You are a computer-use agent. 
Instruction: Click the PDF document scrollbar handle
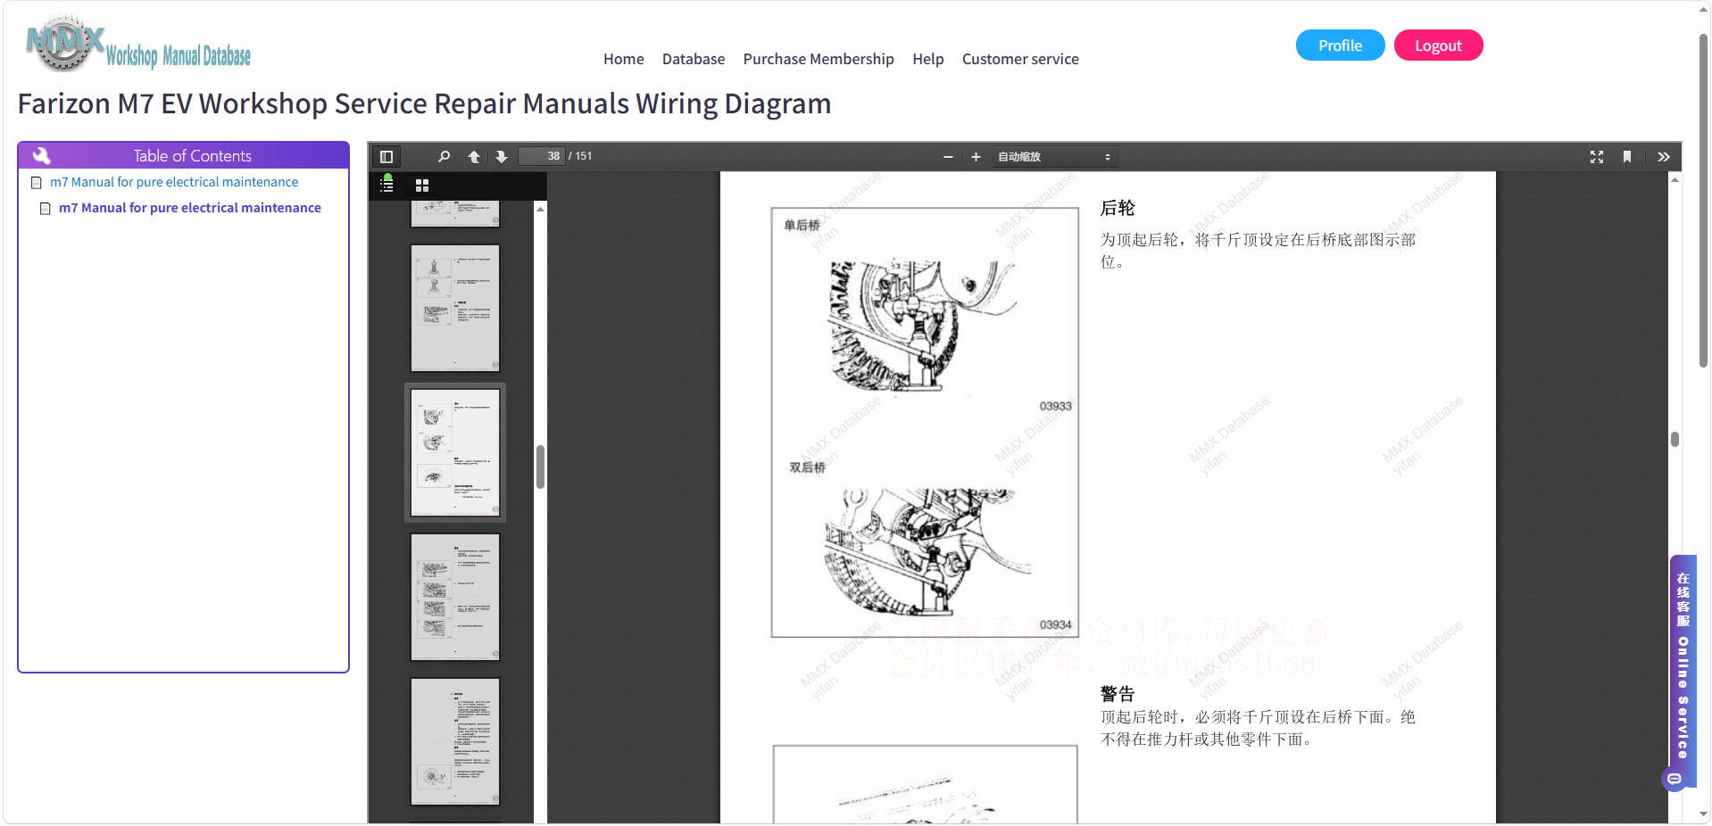[1675, 439]
